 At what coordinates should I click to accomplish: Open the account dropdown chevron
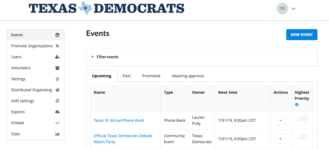pos(293,9)
